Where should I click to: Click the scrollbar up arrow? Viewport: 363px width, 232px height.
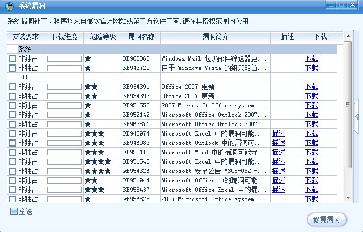point(348,36)
